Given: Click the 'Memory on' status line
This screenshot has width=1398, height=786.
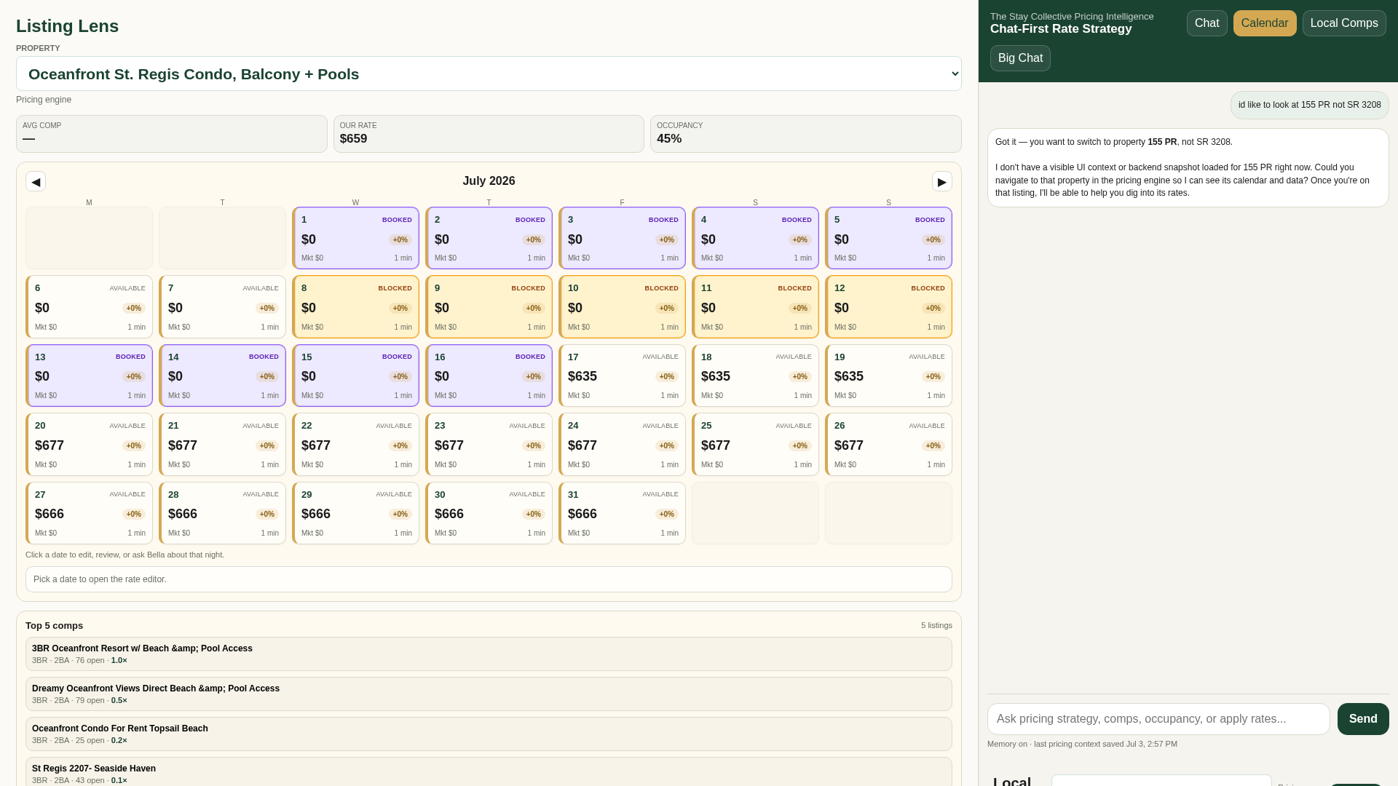Looking at the screenshot, I should pos(1082,744).
